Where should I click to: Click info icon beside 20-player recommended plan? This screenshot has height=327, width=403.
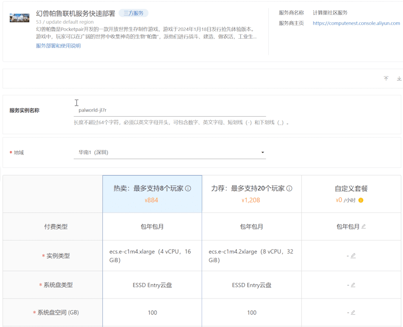(289, 189)
